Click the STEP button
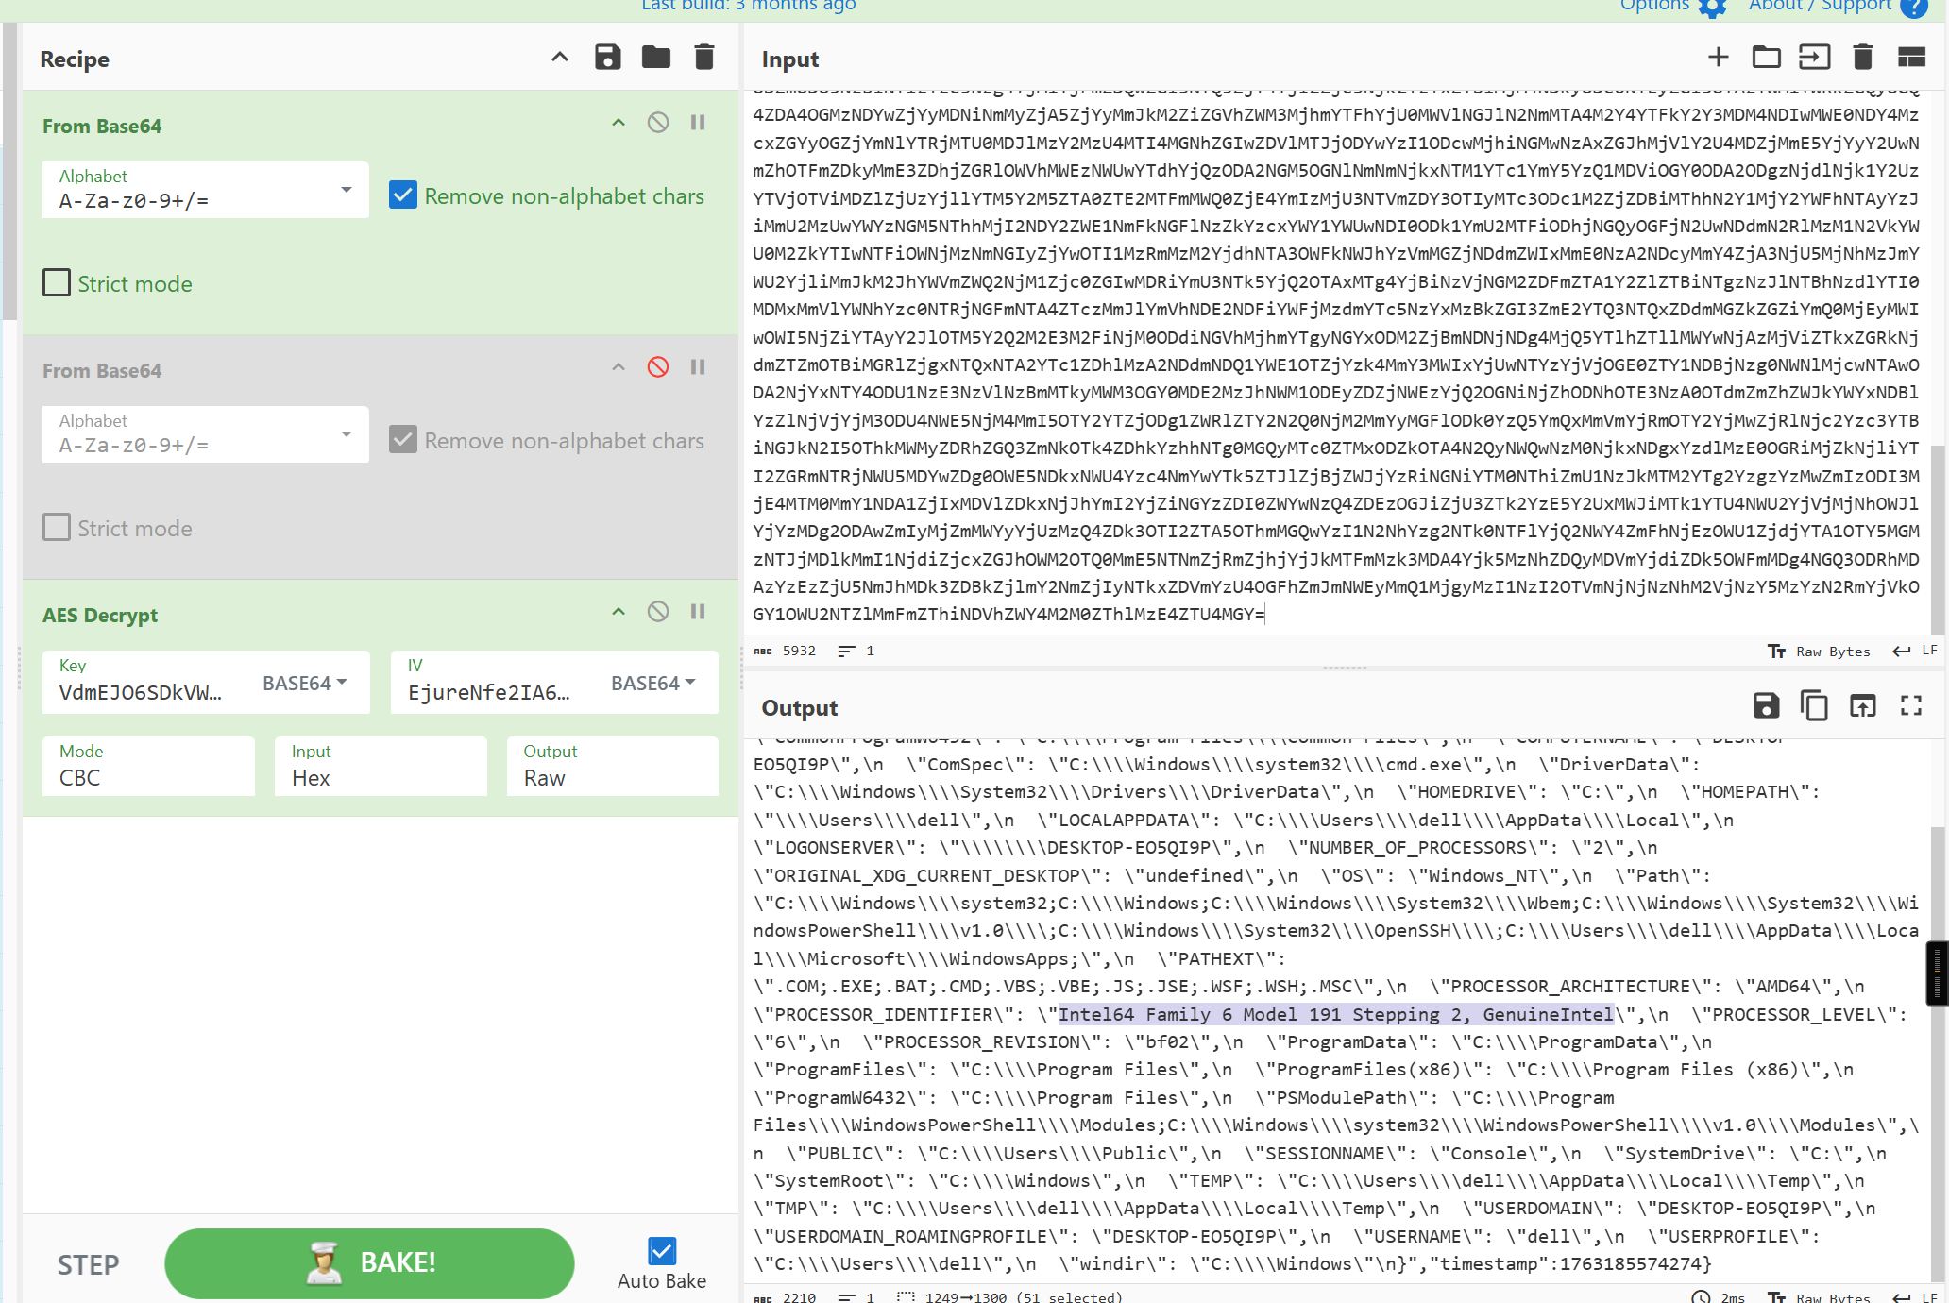This screenshot has width=1949, height=1303. 89,1264
